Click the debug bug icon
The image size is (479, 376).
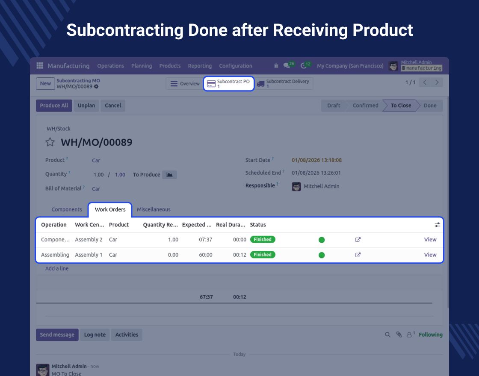pos(276,66)
